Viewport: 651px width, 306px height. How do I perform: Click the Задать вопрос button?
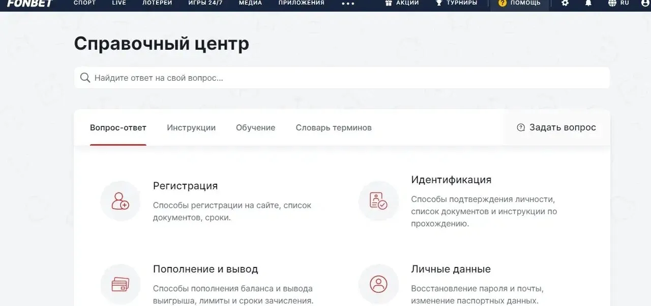coord(557,127)
